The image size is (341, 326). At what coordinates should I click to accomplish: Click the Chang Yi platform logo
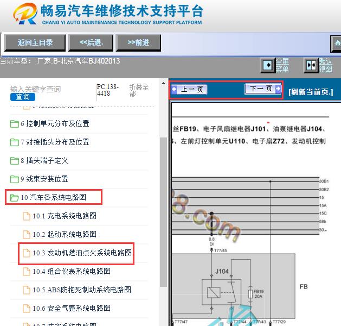tap(25, 14)
